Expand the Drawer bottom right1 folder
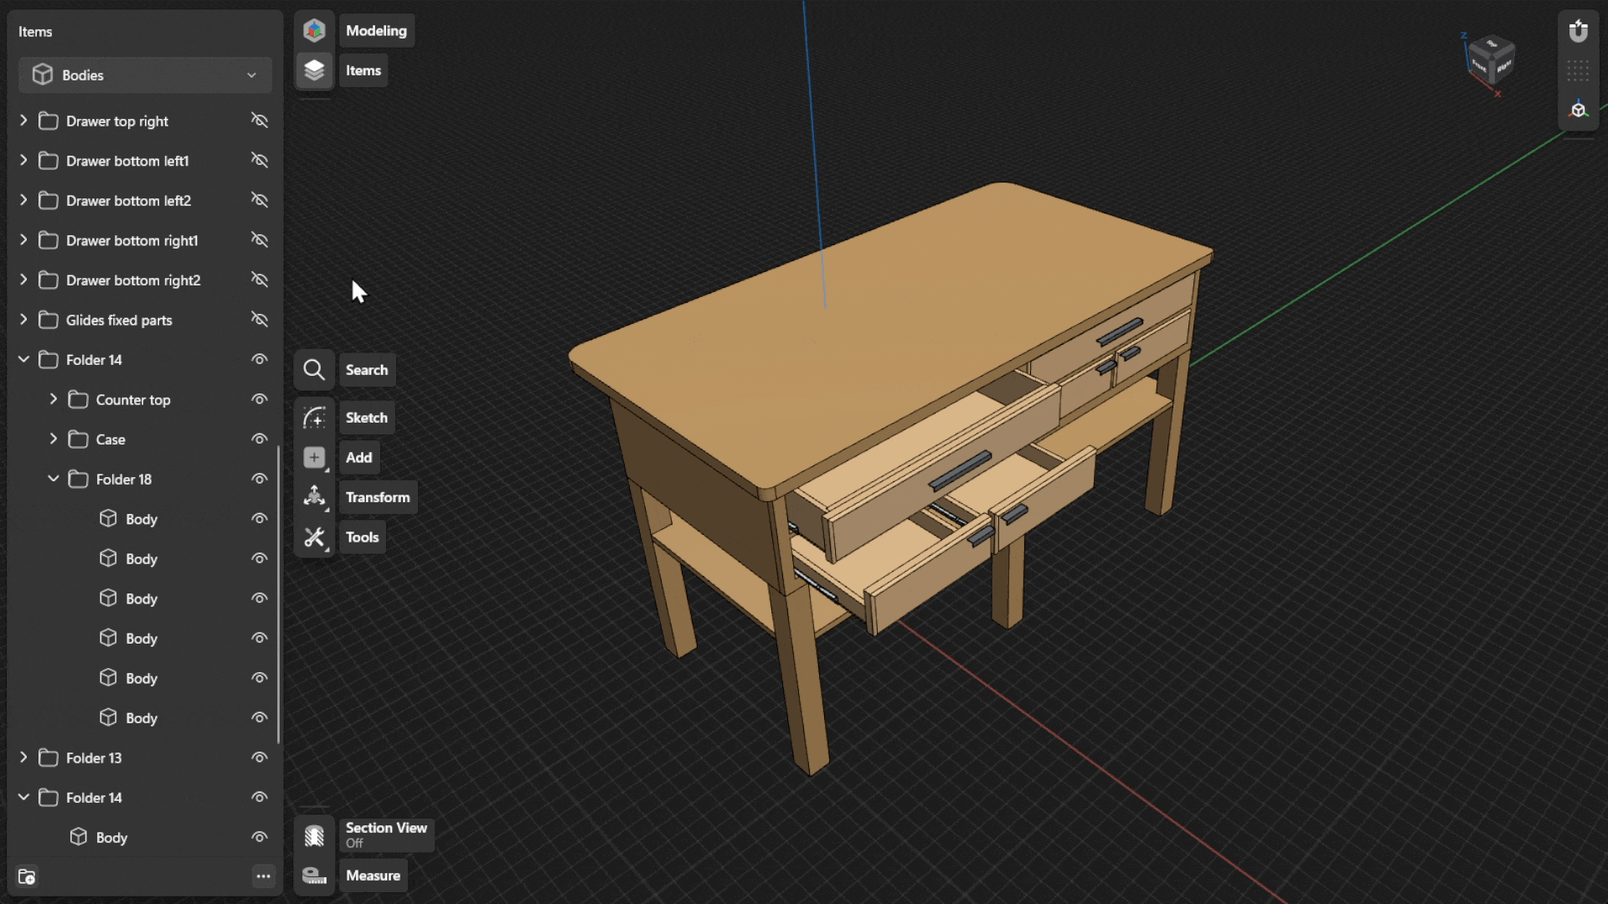The height and width of the screenshot is (904, 1608). point(23,240)
